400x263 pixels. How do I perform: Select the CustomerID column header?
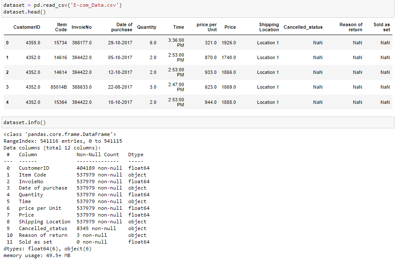pos(27,27)
